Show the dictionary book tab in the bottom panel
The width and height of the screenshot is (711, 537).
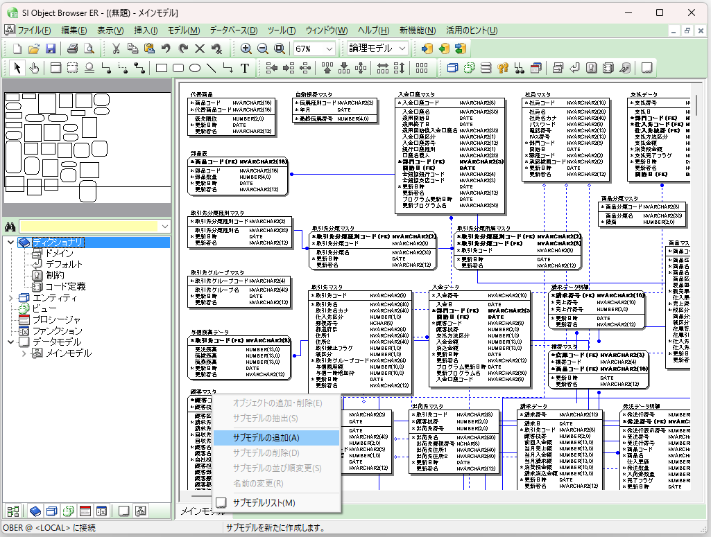[x=35, y=511]
